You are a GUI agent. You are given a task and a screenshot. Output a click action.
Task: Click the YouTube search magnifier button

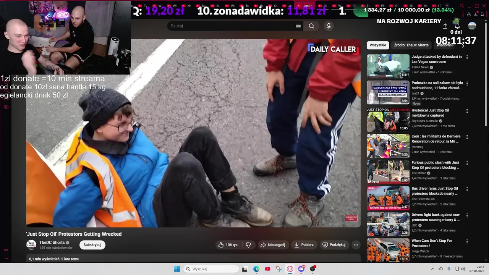[312, 26]
